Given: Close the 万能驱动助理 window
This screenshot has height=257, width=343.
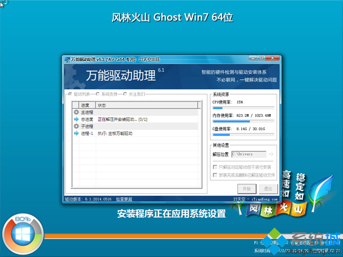Looking at the screenshot, I should [x=272, y=58].
